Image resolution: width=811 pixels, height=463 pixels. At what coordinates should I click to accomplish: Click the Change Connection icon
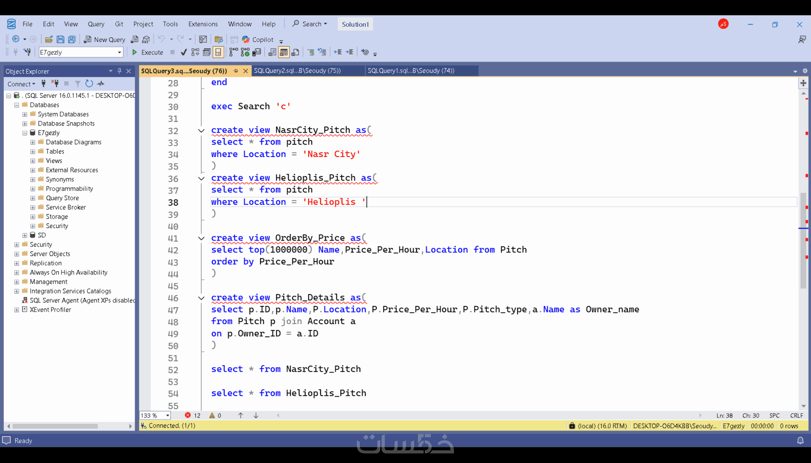click(27, 52)
